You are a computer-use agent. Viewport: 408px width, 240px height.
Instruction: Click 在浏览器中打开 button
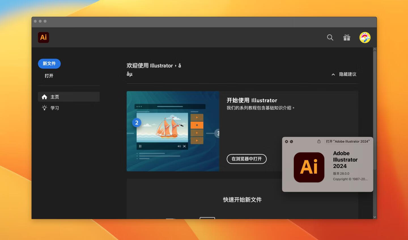click(246, 159)
